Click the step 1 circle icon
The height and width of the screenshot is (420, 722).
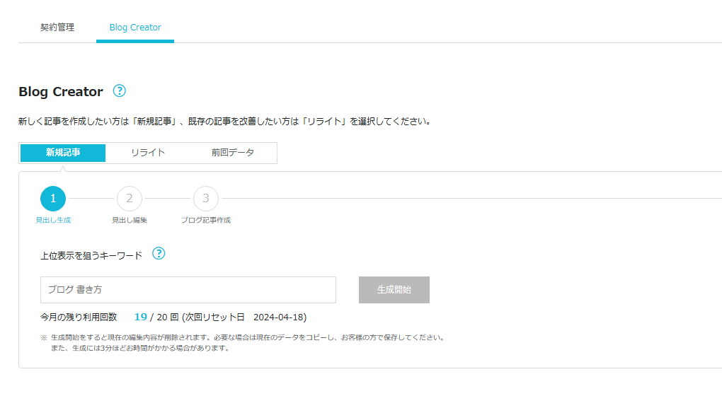point(53,199)
